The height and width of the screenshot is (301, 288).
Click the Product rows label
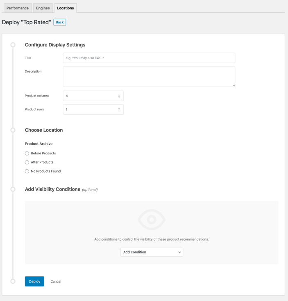tap(34, 109)
